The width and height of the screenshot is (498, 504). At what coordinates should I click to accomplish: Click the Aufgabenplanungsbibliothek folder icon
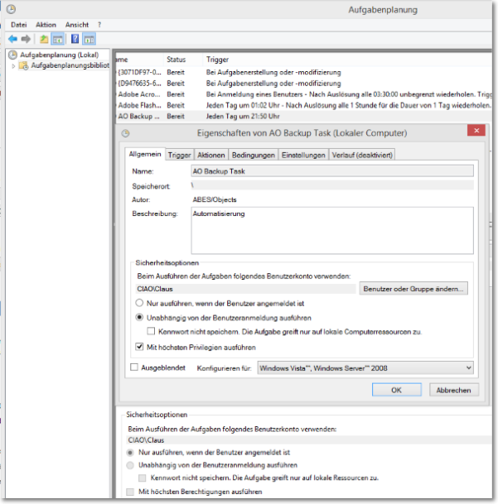point(23,66)
